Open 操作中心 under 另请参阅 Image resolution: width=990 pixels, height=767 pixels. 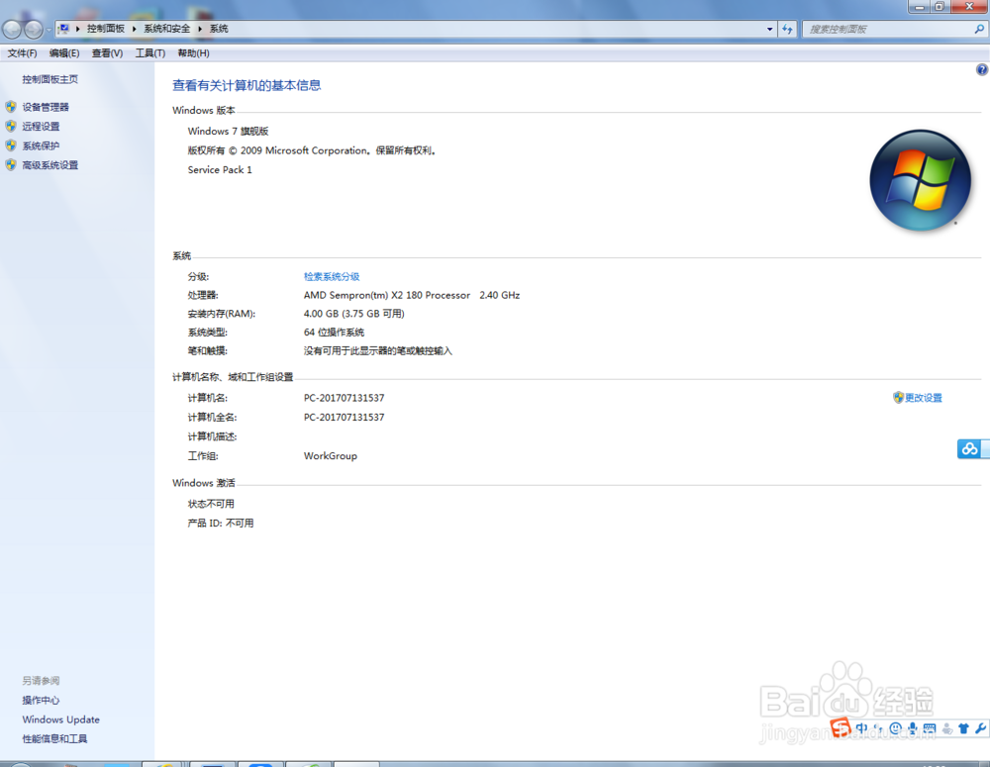[41, 700]
